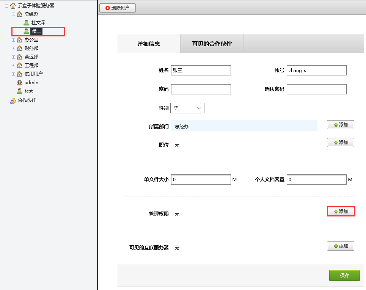Switch to the 可见的合作伙伴 tab
Screen dimensions: 366x290
coord(212,44)
